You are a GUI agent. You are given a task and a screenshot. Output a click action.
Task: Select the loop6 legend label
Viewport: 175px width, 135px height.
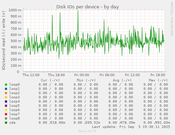[14, 110]
